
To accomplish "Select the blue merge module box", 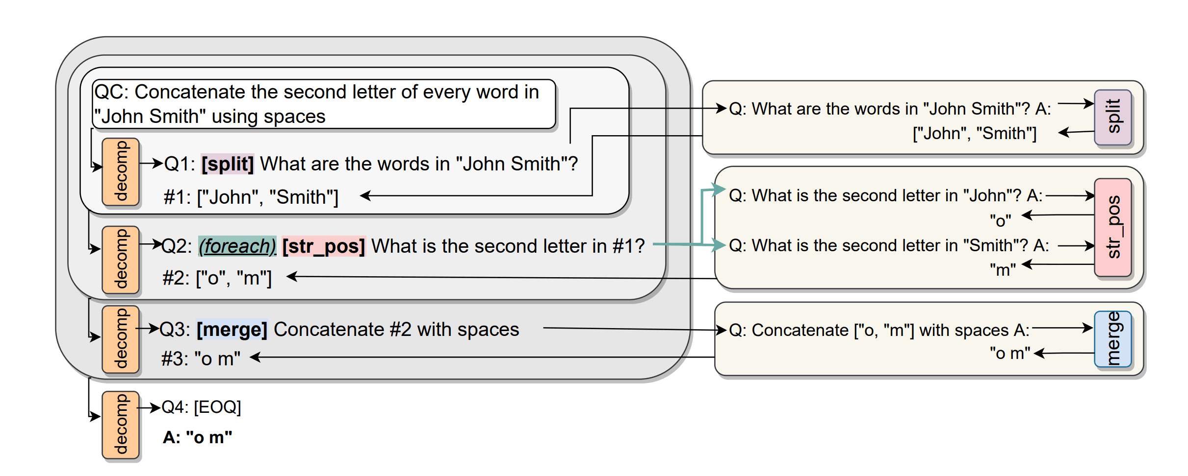I will click(x=1113, y=339).
